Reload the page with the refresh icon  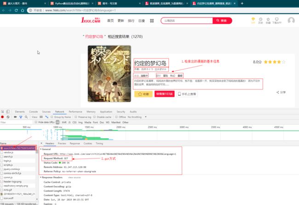pos(16,10)
